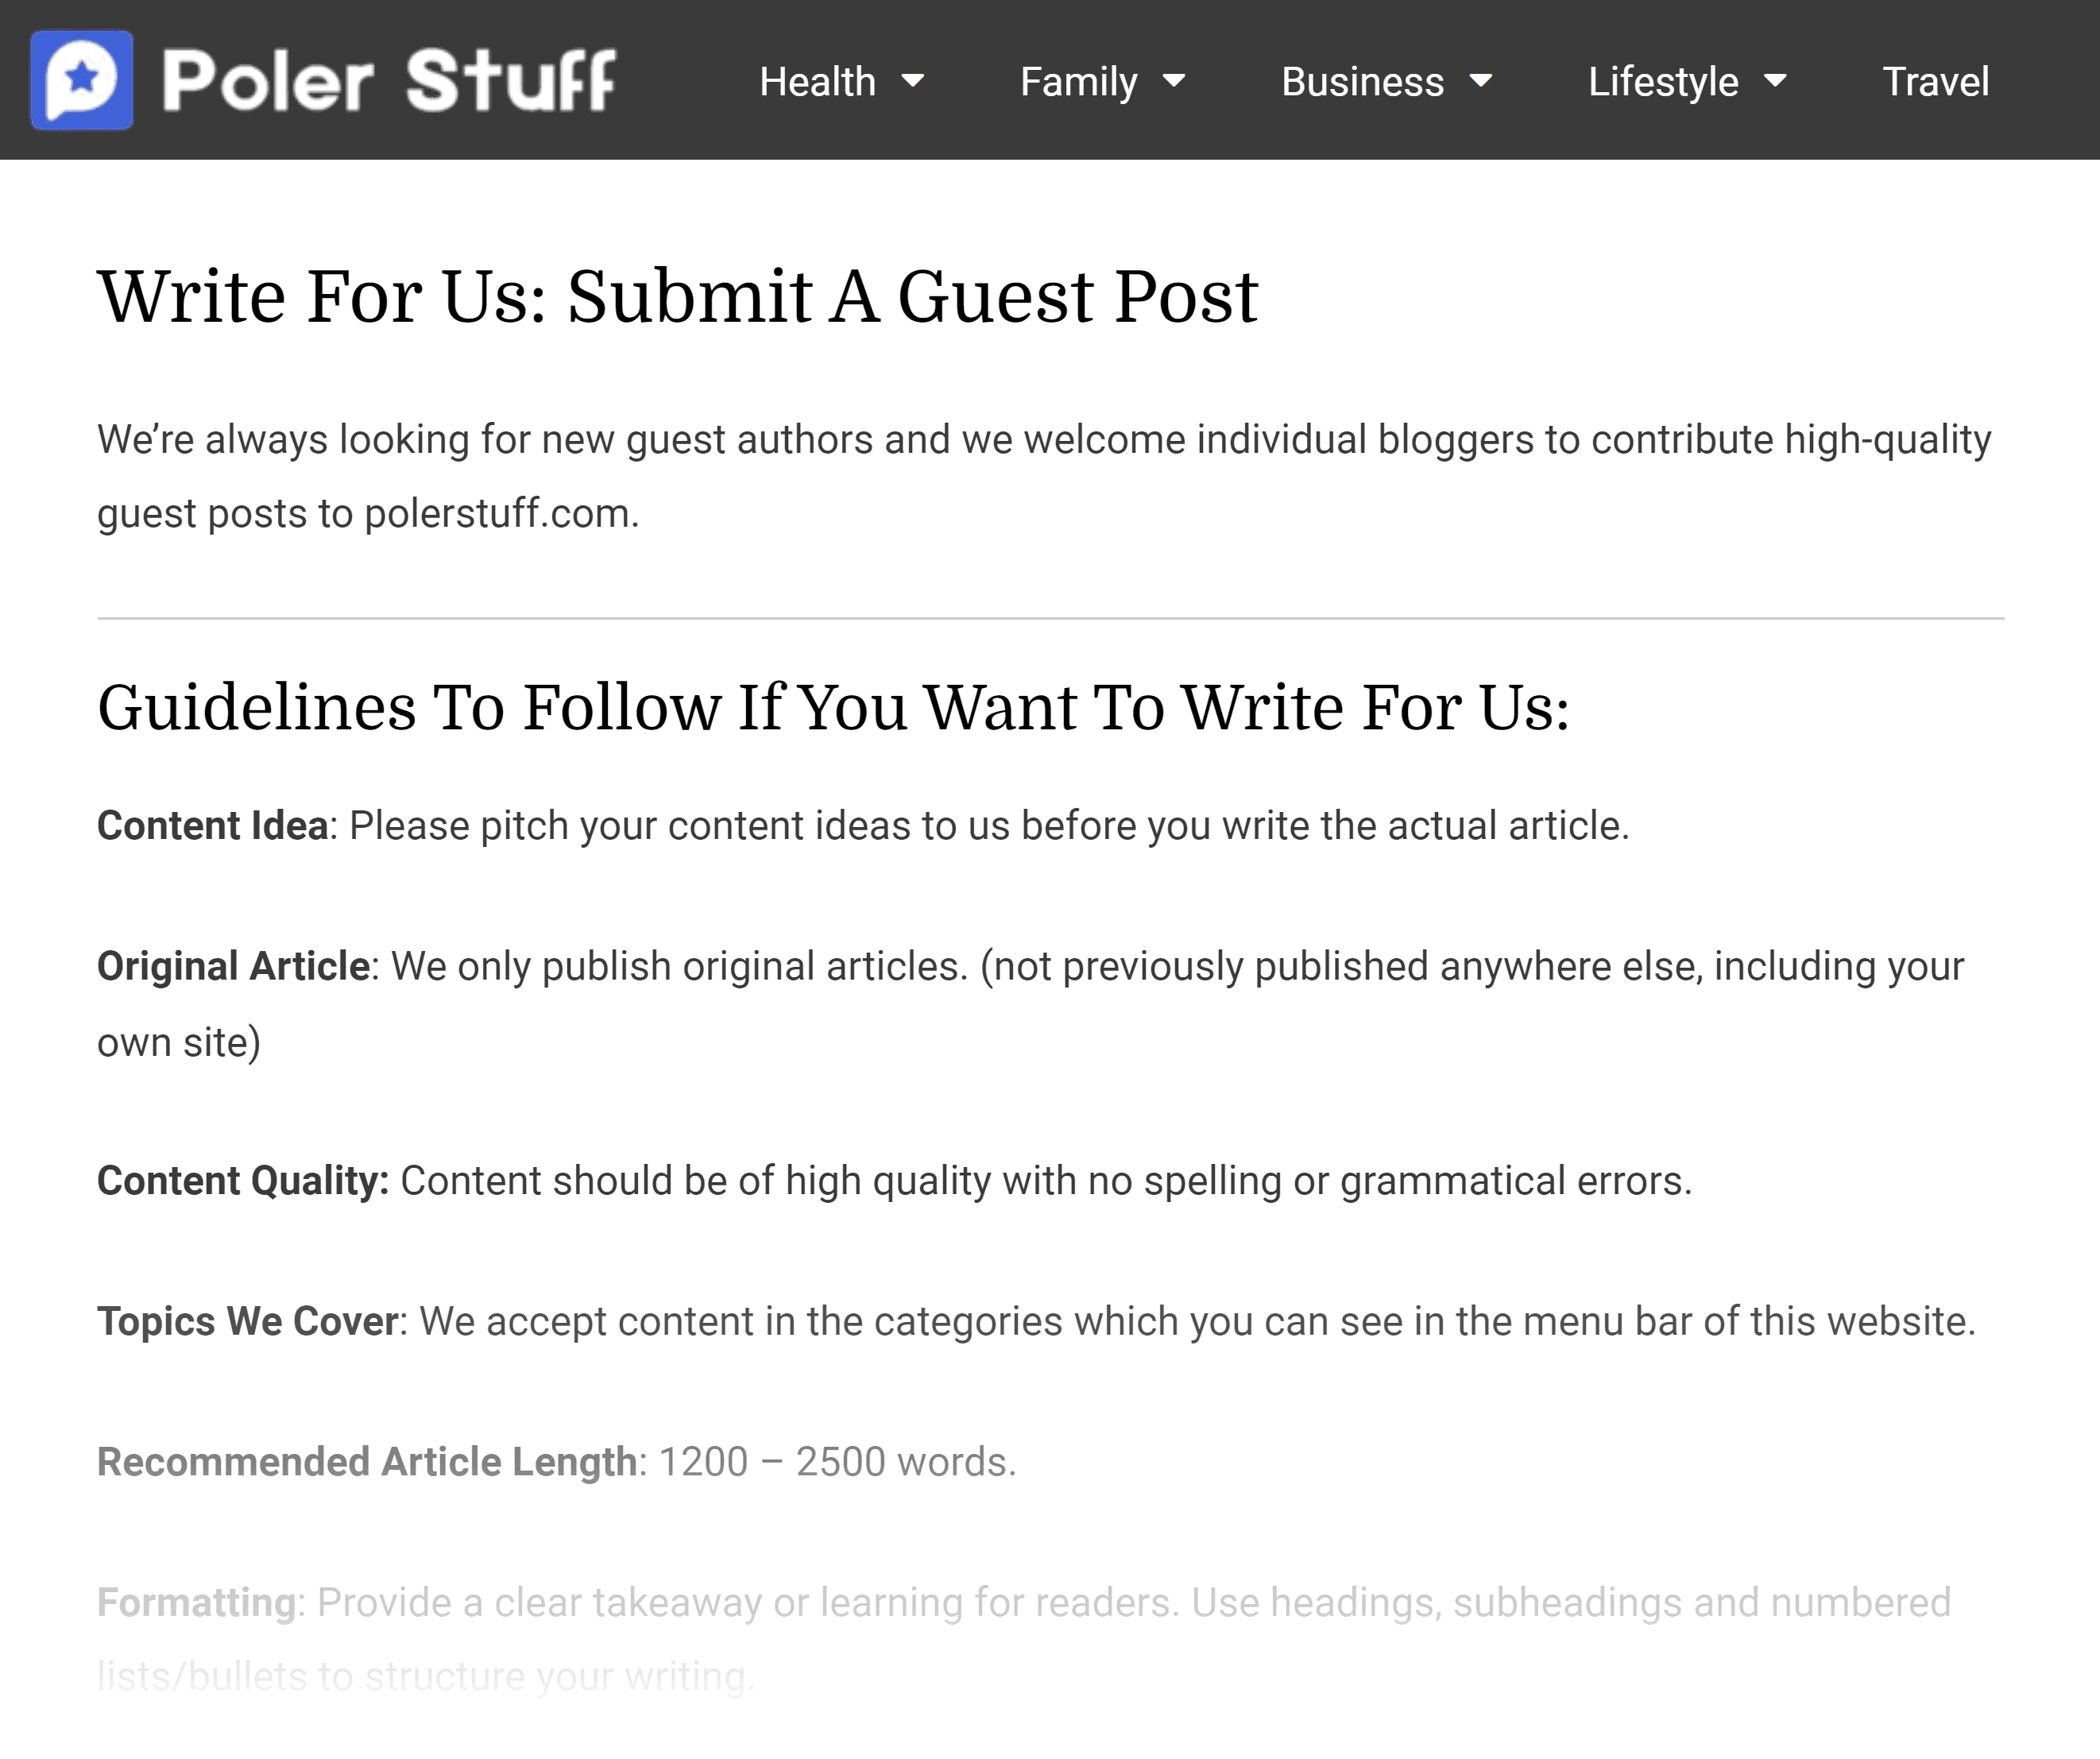Open the Lifestyle menu item

[x=1663, y=81]
